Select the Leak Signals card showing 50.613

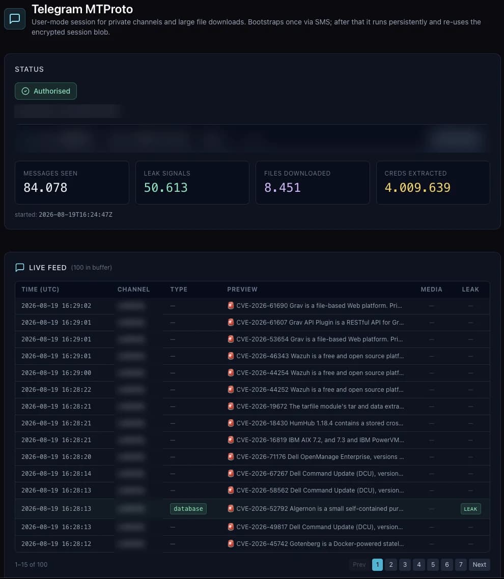(x=192, y=183)
